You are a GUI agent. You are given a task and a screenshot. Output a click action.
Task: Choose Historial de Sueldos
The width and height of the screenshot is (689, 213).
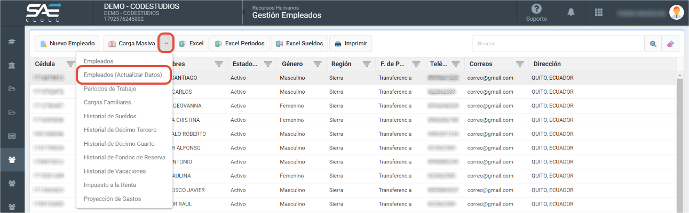pyautogui.click(x=123, y=116)
